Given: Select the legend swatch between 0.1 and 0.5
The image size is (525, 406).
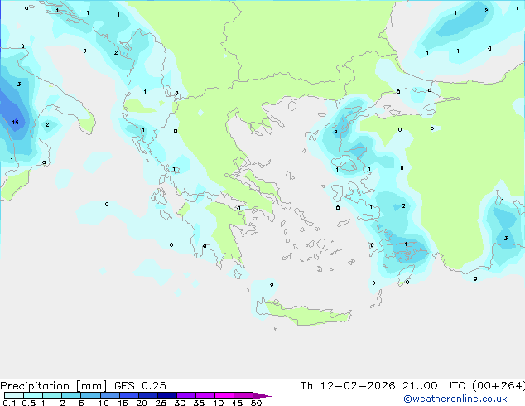Looking at the screenshot, I should 14,395.
